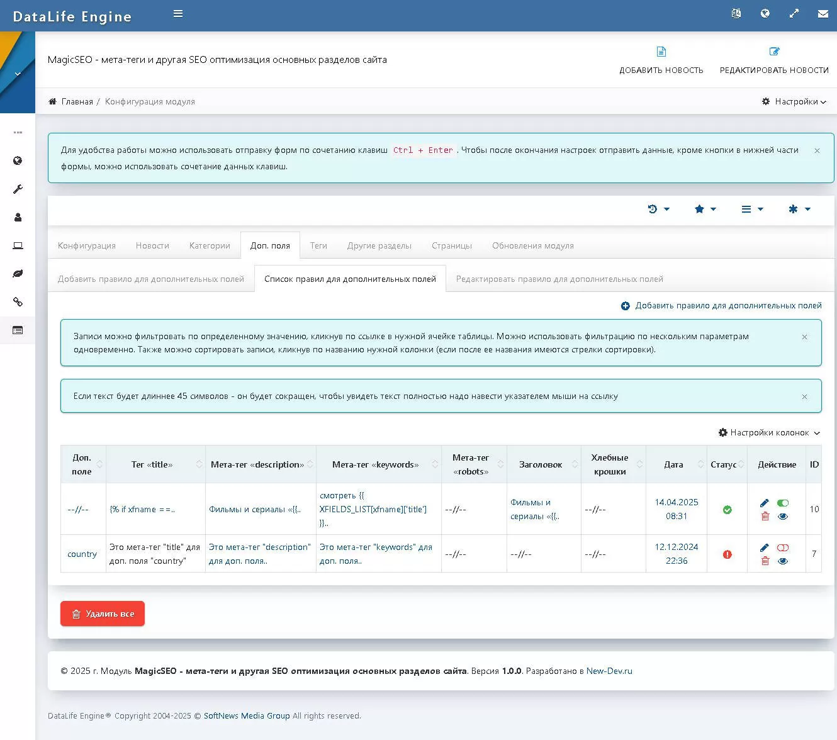Click the edit icon above Редактировать новости

pos(775,52)
